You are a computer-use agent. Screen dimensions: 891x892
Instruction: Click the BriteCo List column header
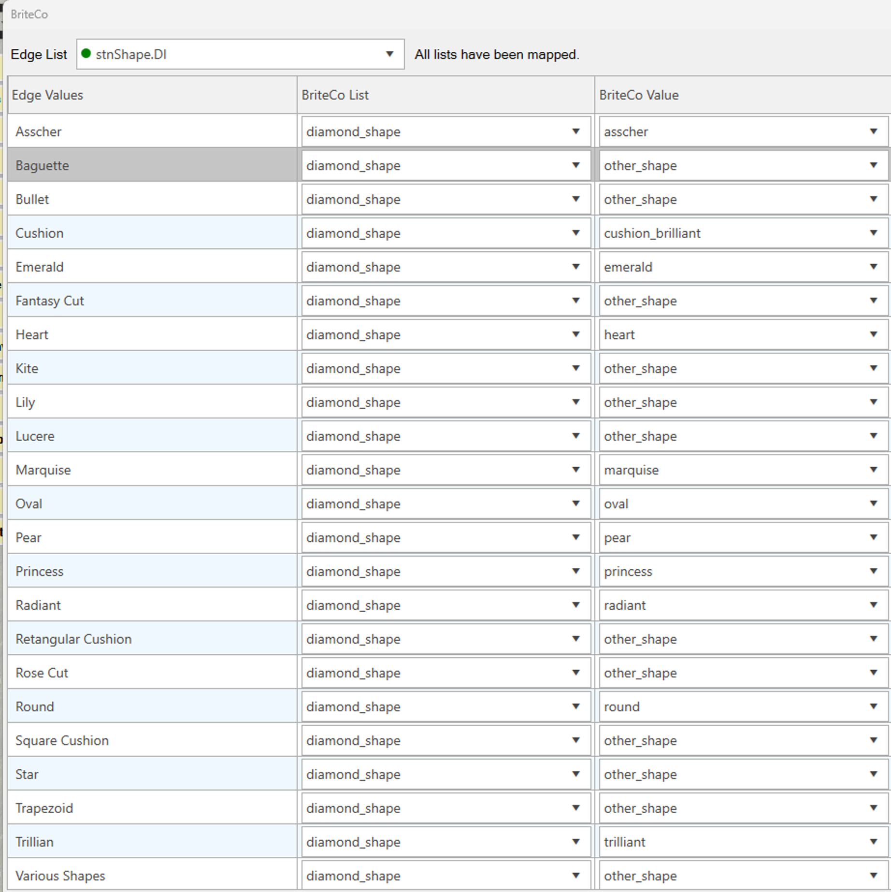pos(445,95)
